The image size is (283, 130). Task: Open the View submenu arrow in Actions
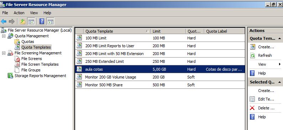tap(280, 64)
